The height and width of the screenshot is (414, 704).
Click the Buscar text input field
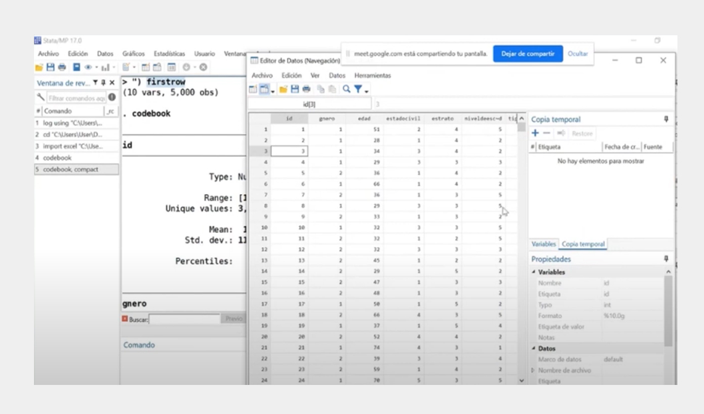(x=185, y=319)
